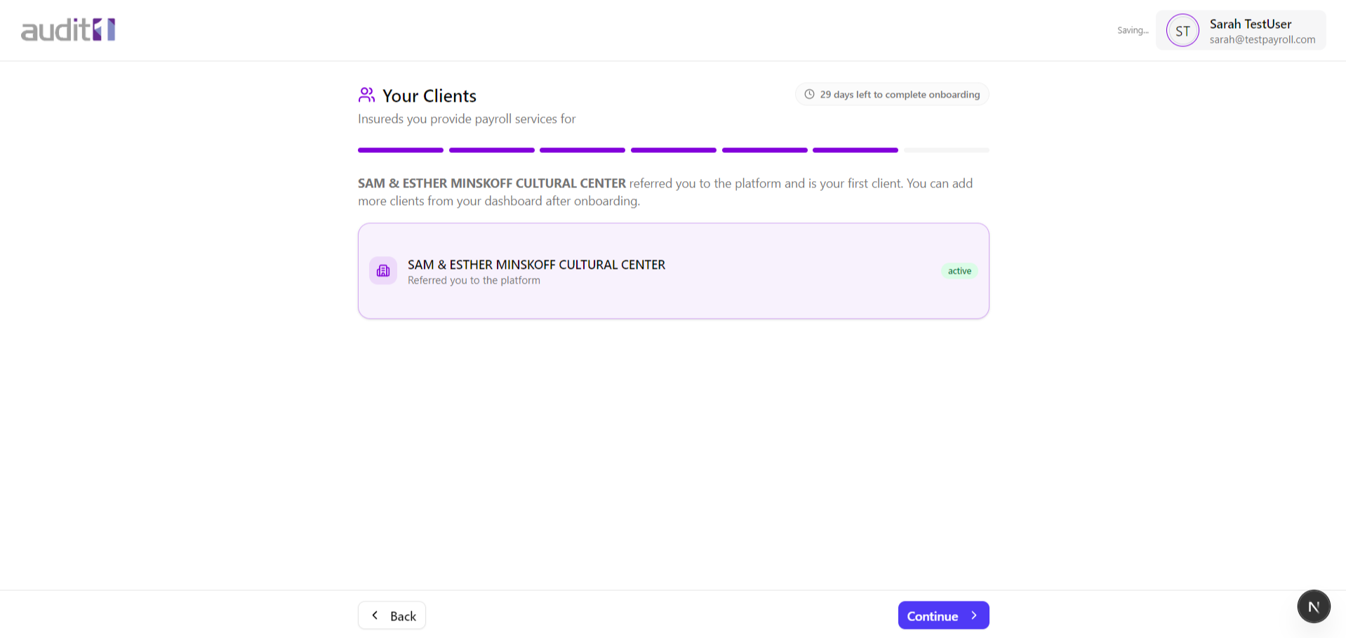Click the 29 days left onboarding badge
Screen dimensions: 1346x638
click(892, 95)
